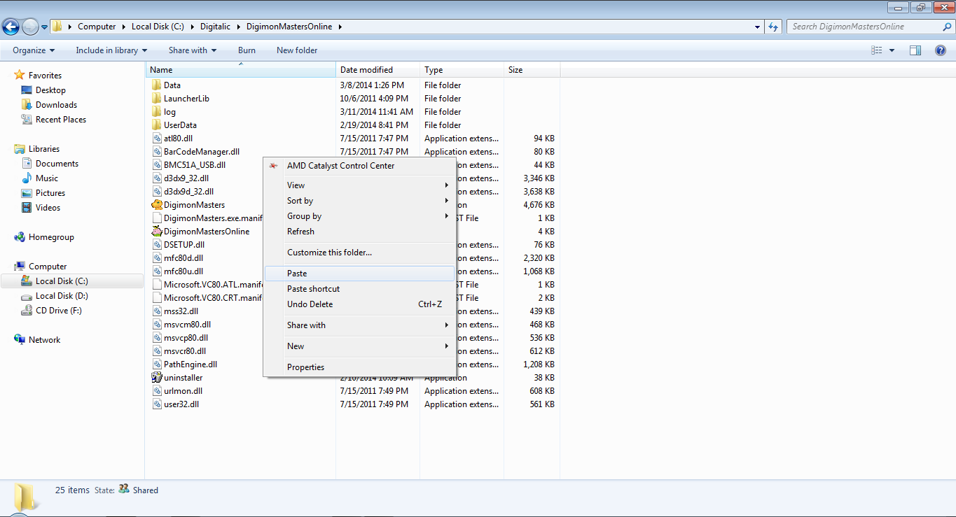Expand the Sort by submenu

(x=359, y=201)
